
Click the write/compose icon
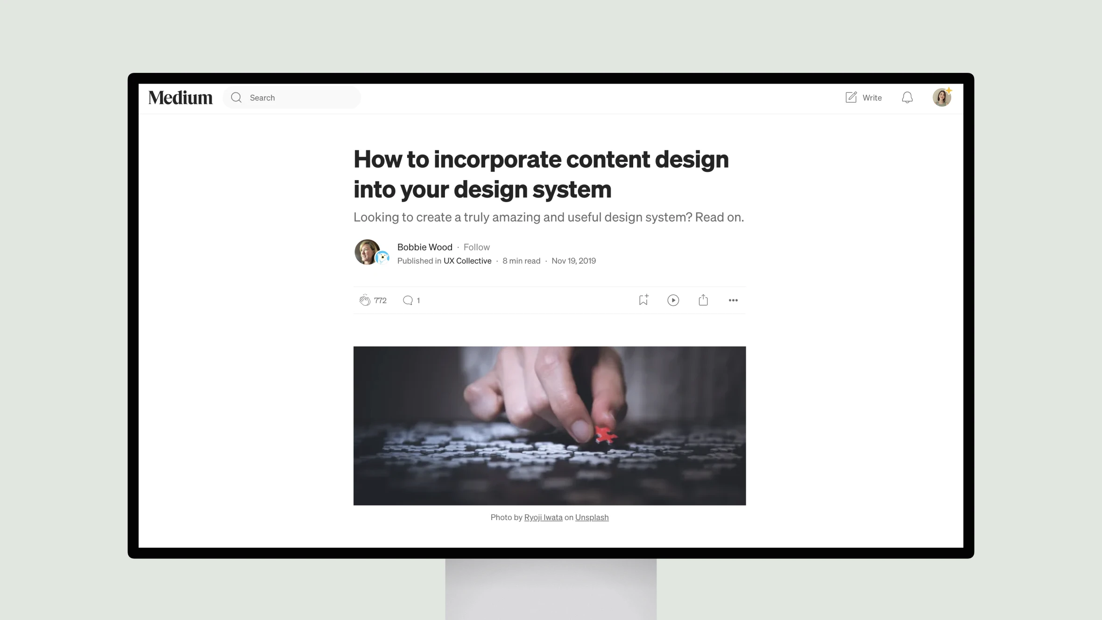click(851, 97)
